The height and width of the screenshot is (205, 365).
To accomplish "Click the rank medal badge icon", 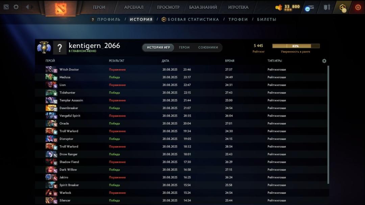I will tap(44, 48).
